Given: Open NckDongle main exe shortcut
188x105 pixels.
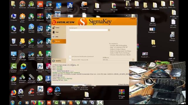Looking at the screenshot, I should [40, 55].
